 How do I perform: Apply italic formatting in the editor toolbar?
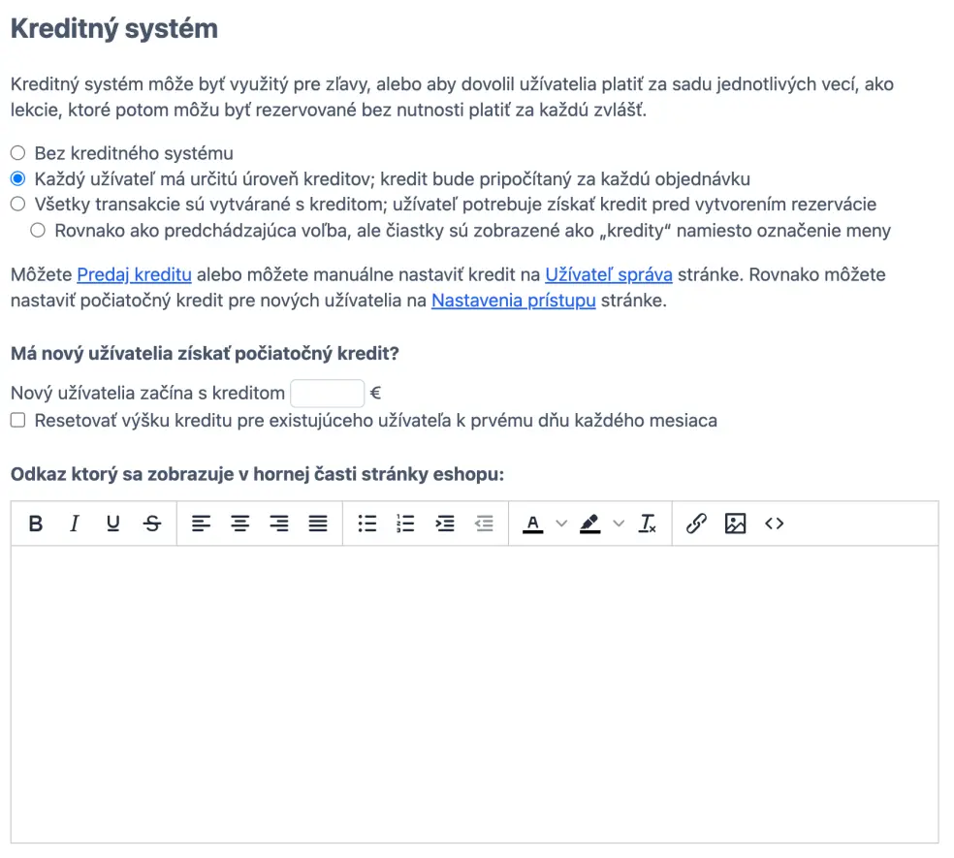tap(74, 524)
